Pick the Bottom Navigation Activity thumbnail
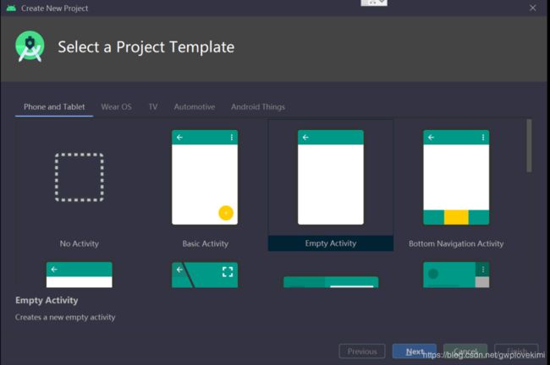 [x=456, y=177]
